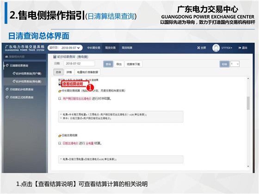Select the 电量电价准备数据 tab

tap(87, 72)
